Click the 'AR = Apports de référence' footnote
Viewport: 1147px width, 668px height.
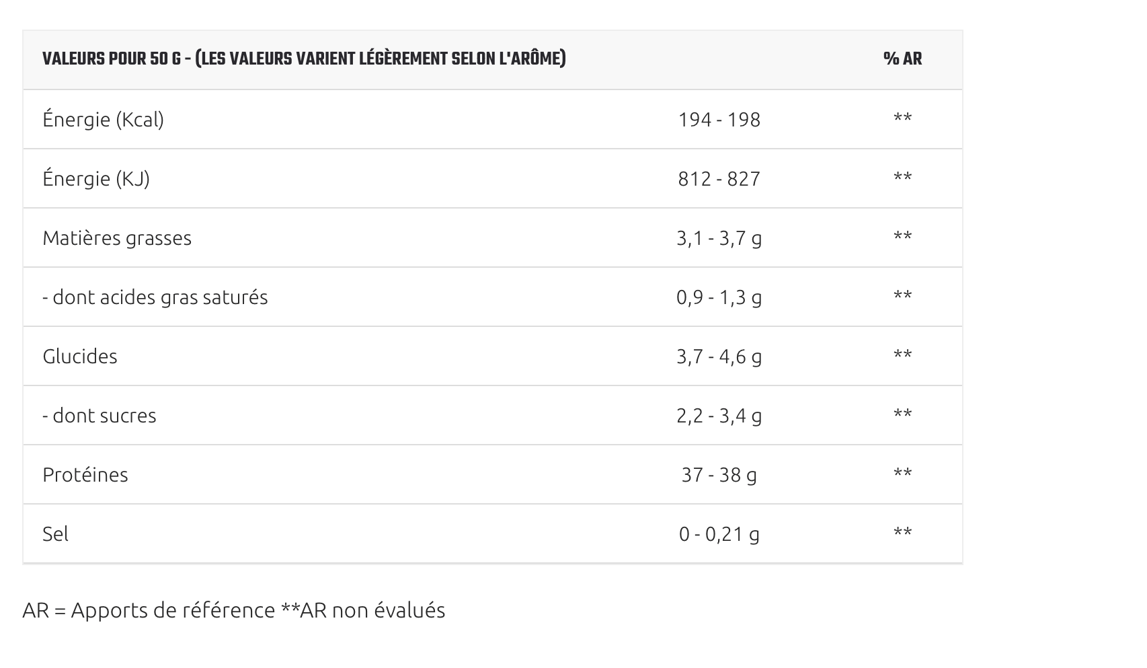click(149, 610)
